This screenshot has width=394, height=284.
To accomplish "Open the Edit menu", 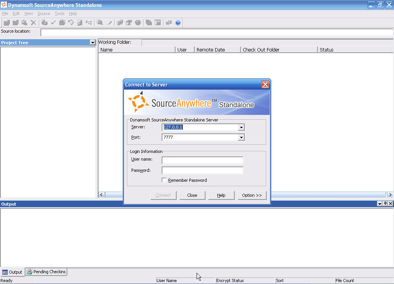I will coord(16,13).
